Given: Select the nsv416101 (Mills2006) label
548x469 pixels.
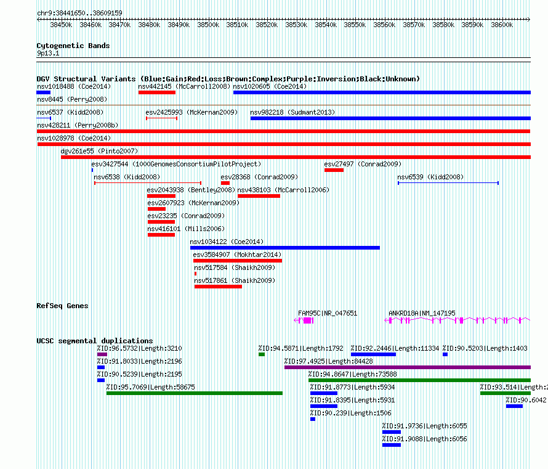Looking at the screenshot, I should [186, 229].
